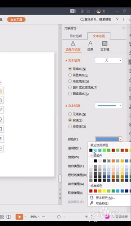Image resolution: width=131 pixels, height=226 pixels.
Task: Open the 对象属性 panel title dropdown
Action: coord(78,28)
